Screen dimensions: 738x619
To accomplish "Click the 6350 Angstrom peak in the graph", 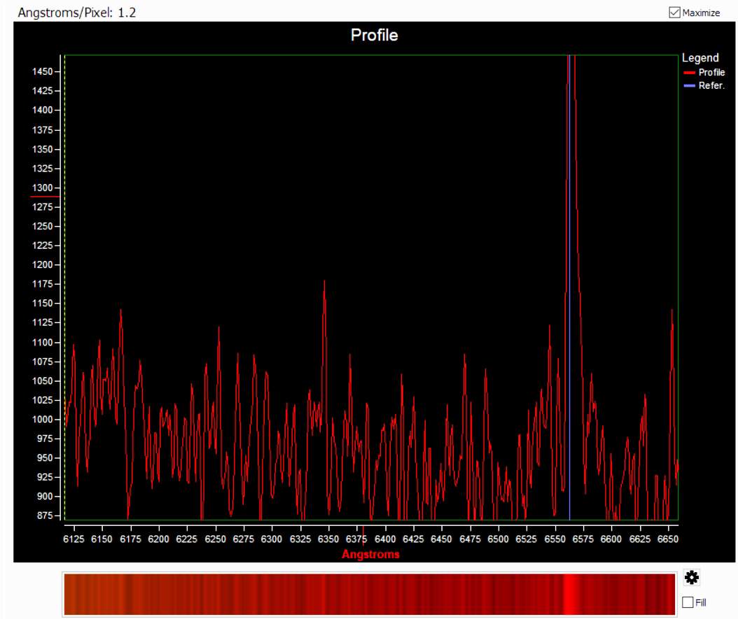I will coord(324,283).
